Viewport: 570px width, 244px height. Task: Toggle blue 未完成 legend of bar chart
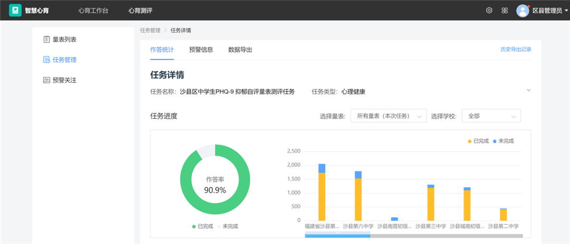pos(503,141)
